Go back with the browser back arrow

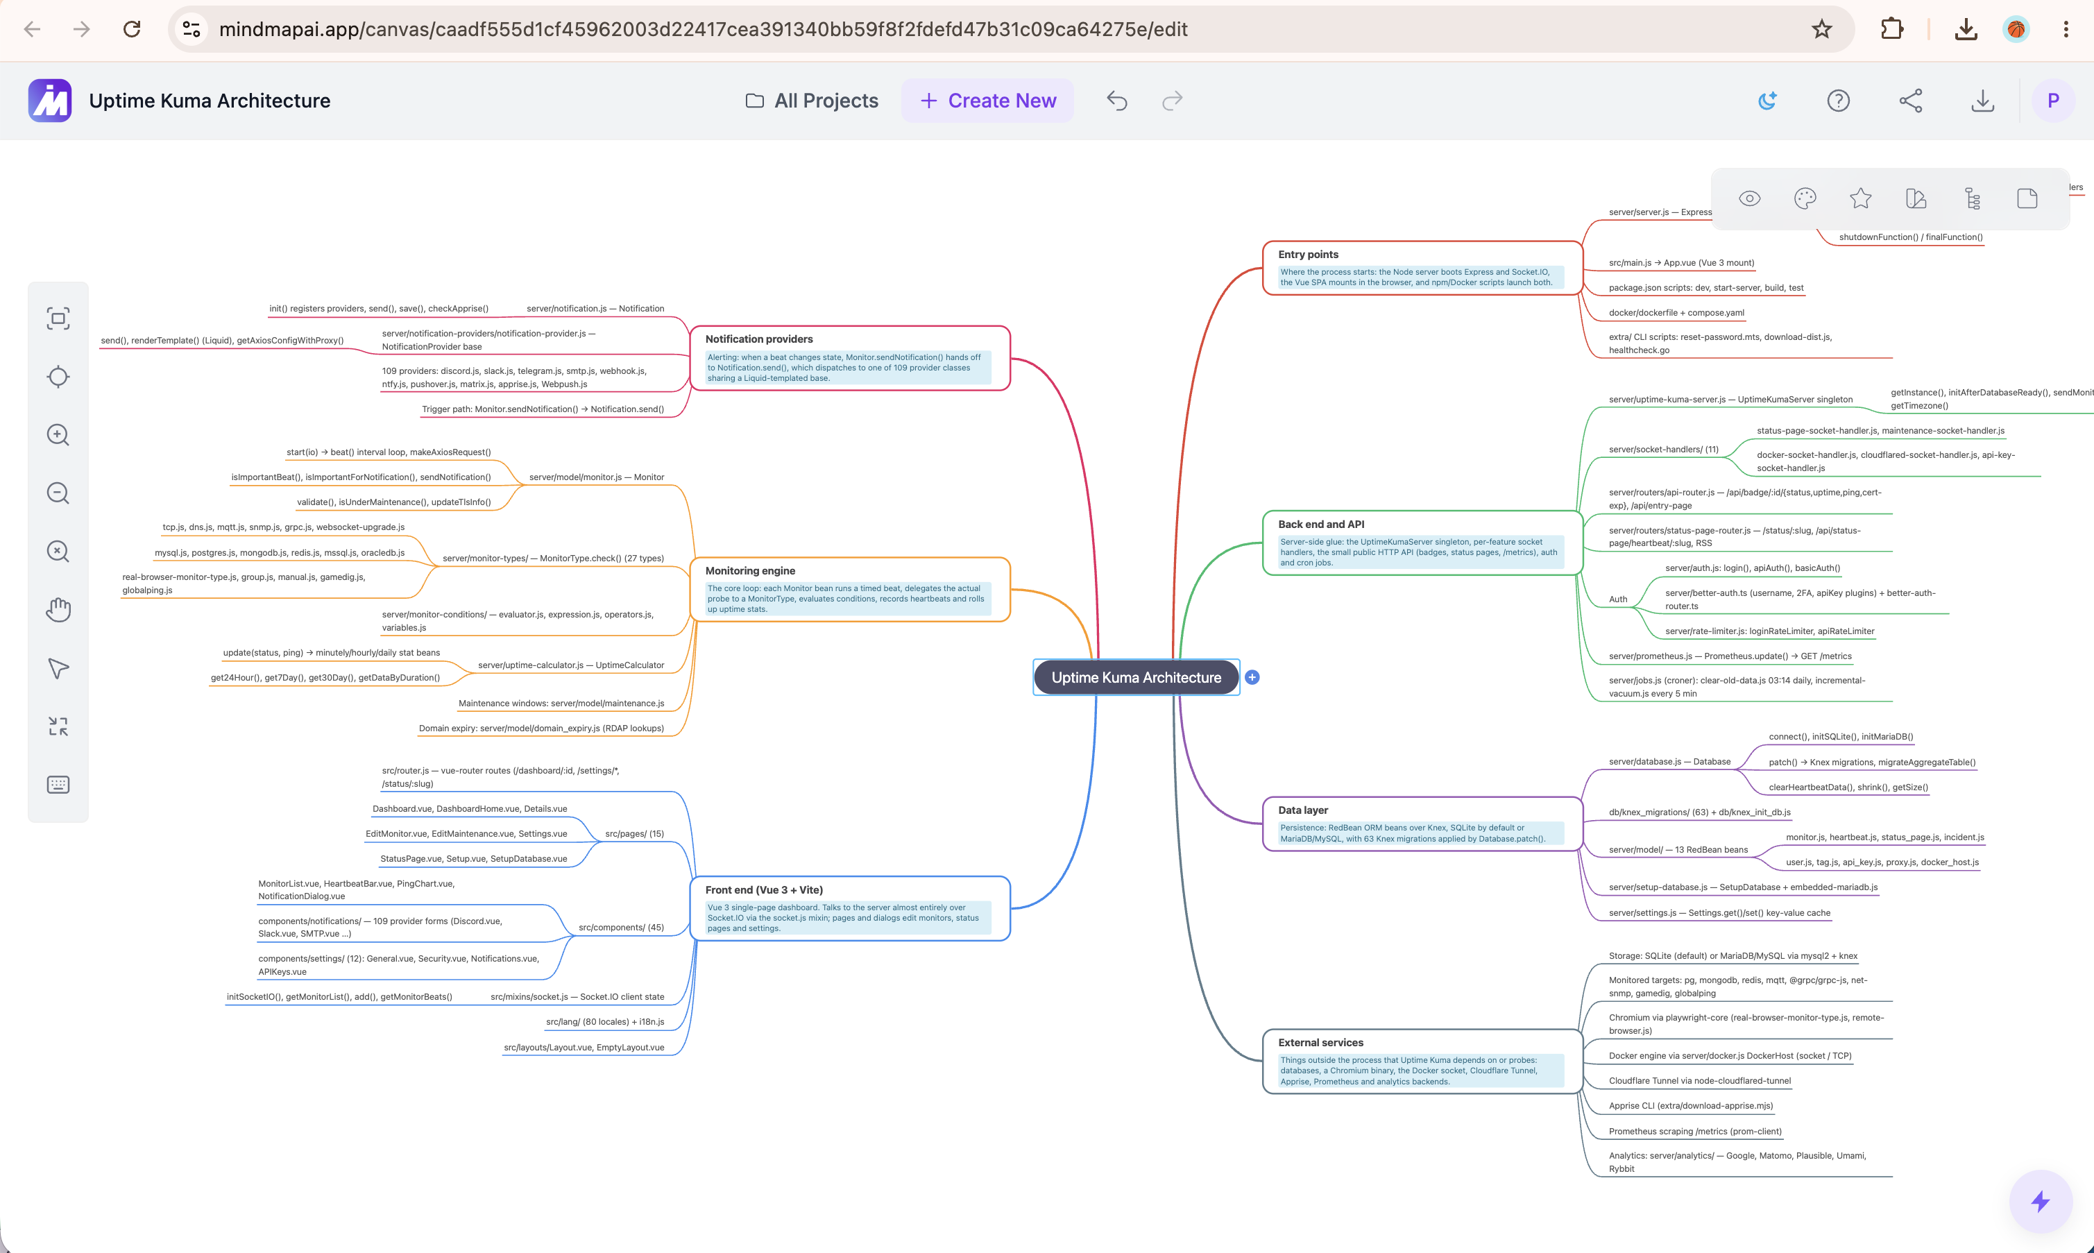click(x=32, y=30)
